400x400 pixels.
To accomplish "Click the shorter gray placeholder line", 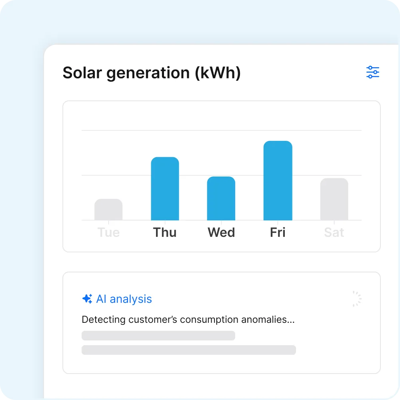I will click(x=158, y=336).
